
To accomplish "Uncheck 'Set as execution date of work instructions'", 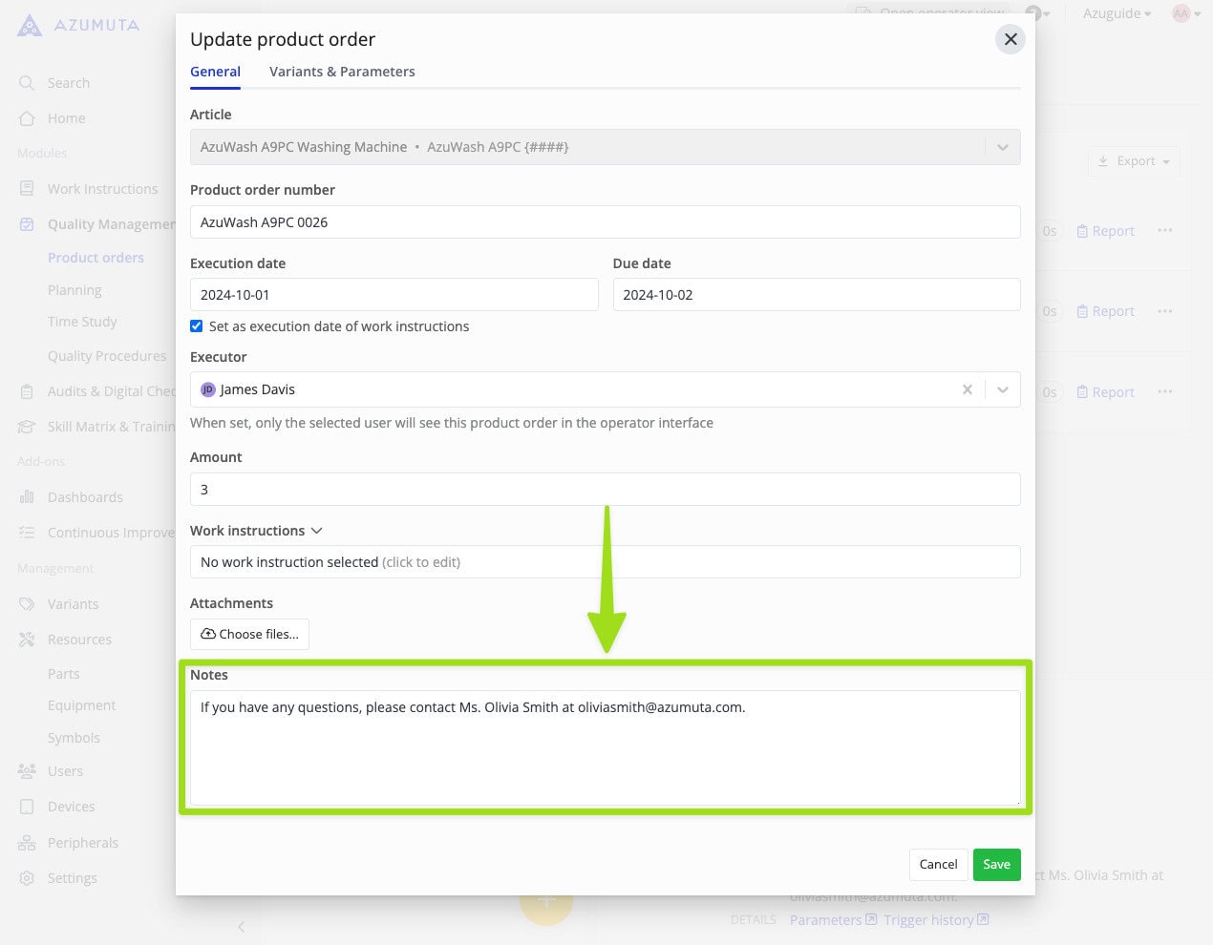I will 197,325.
